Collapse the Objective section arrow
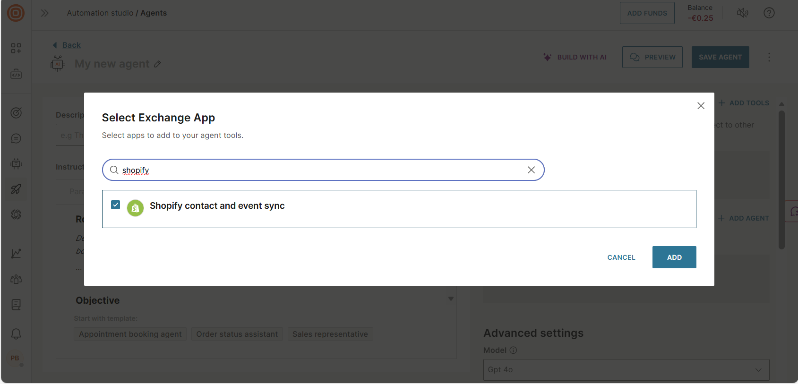This screenshot has height=384, width=798. 451,299
